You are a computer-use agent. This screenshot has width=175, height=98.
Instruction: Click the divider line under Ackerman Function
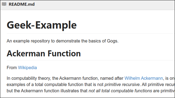91,60
